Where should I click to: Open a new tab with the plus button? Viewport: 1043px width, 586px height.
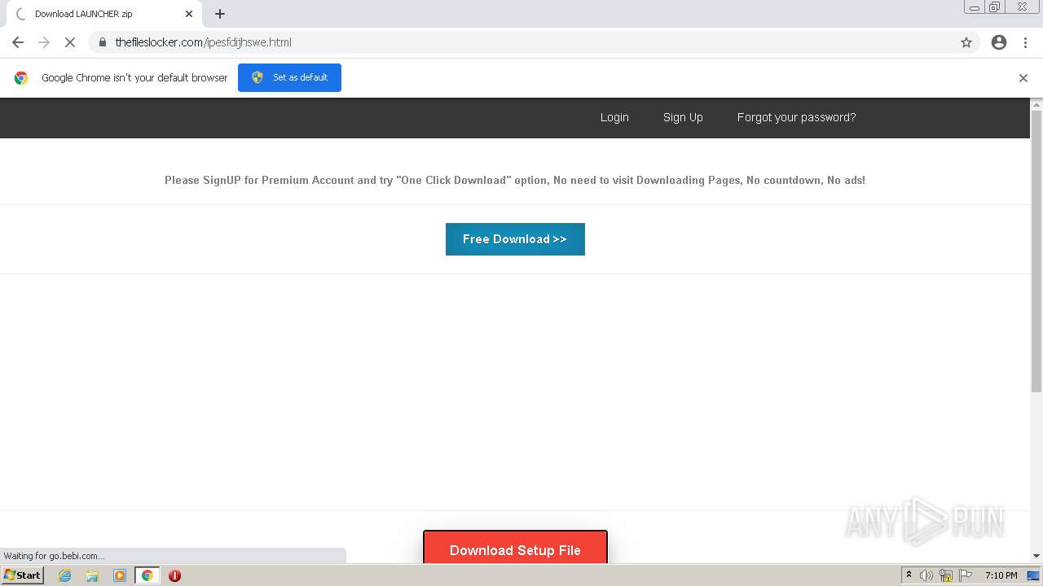tap(220, 14)
